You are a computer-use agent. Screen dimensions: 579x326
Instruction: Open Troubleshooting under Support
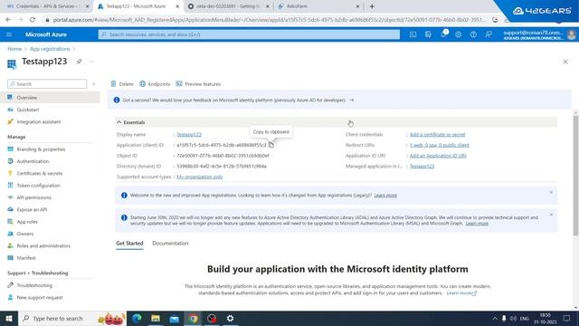(34, 285)
